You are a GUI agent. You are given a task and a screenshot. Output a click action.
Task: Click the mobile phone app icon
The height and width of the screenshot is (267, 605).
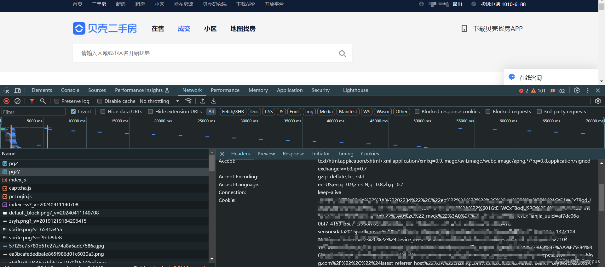(x=464, y=29)
